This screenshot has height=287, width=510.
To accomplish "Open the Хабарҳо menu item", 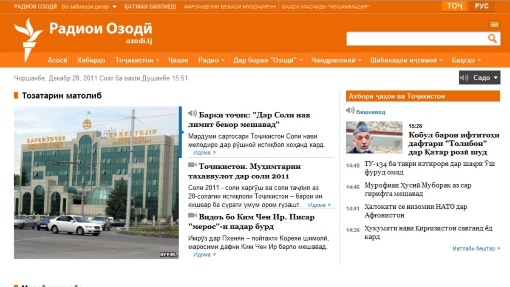I will click(x=91, y=60).
